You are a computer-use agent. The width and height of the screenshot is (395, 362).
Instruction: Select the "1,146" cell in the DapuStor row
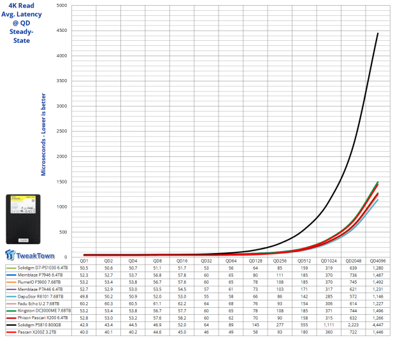tap(378, 296)
